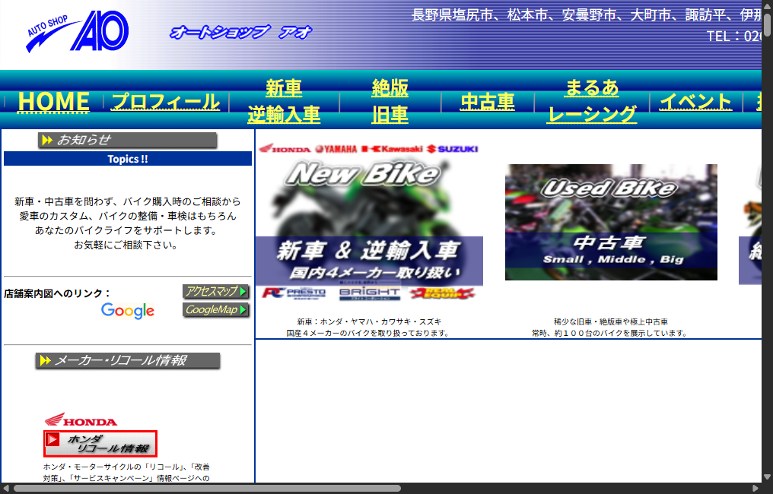
Task: Click the 国産４メーカーのバイクを取り扱っております text
Action: pyautogui.click(x=369, y=334)
